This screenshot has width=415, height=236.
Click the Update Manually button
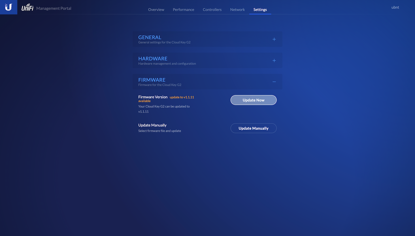[x=254, y=128]
